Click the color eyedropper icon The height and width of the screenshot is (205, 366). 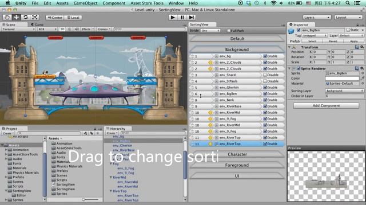pyautogui.click(x=362, y=79)
